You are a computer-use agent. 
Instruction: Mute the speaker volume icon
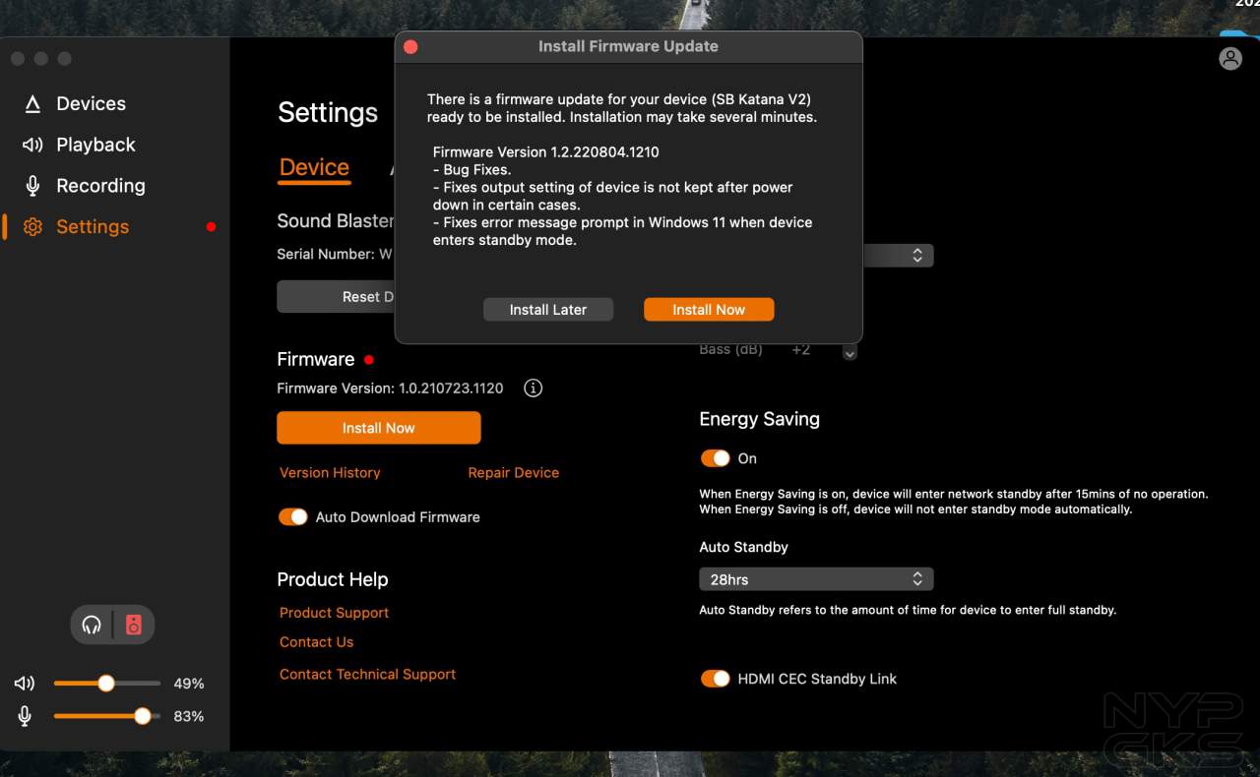click(x=25, y=684)
